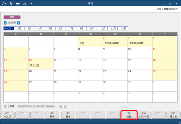Click the F9 修正 button

coord(129,115)
